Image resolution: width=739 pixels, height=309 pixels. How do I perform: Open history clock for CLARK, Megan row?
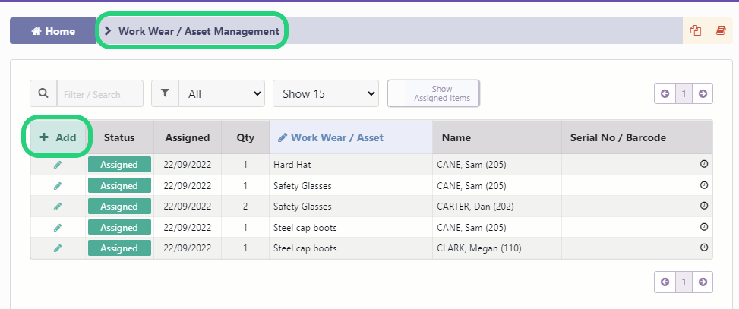point(704,248)
